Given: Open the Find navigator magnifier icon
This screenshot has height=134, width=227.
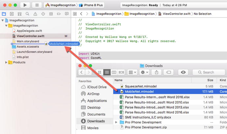Looking at the screenshot, I should pyautogui.click(x=27, y=14).
